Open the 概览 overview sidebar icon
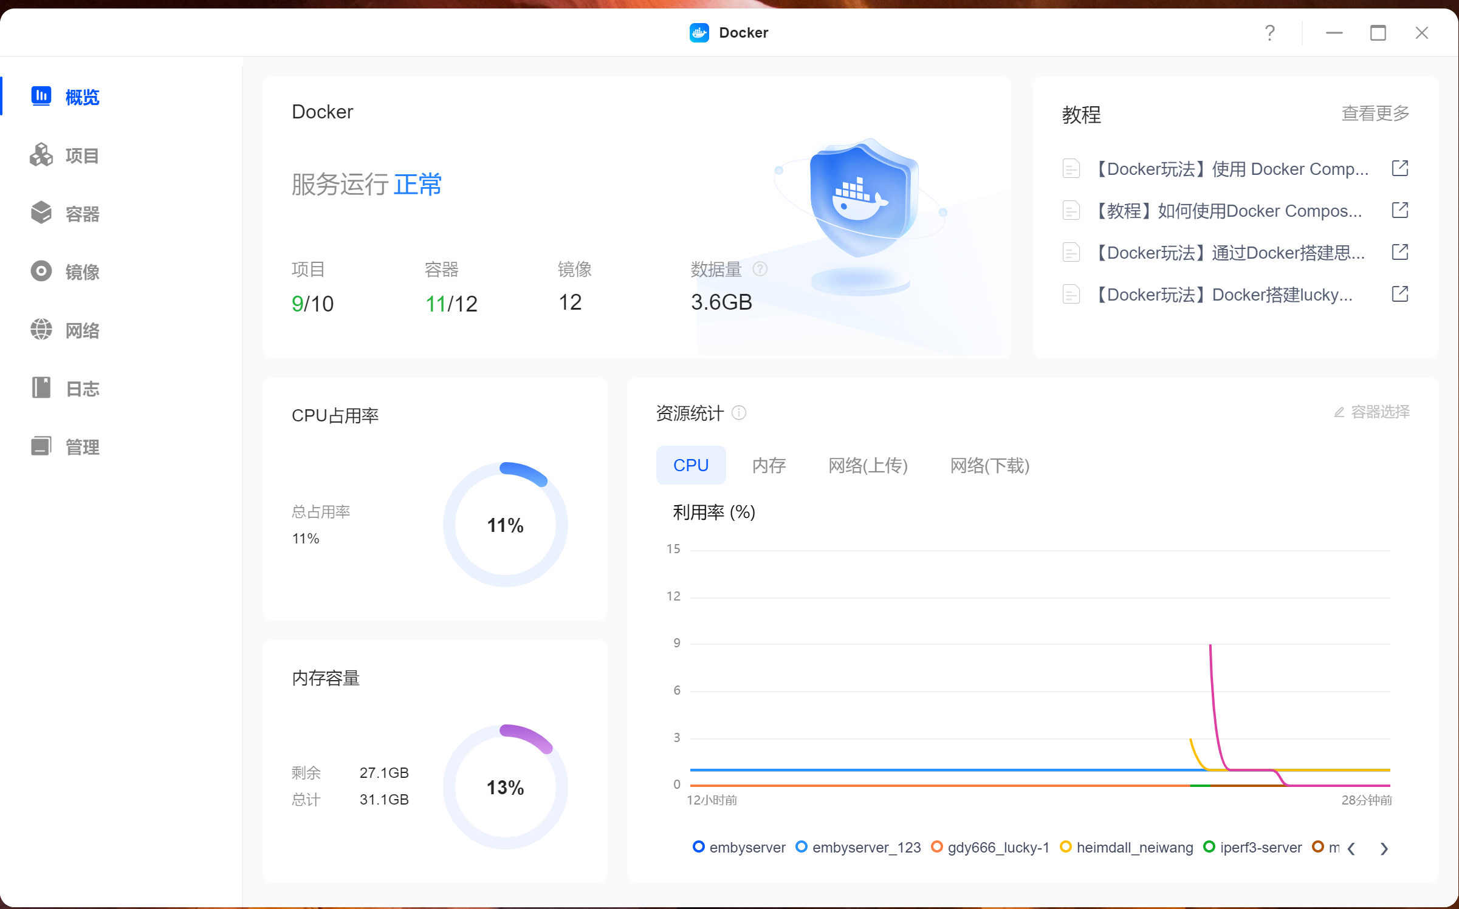This screenshot has width=1459, height=909. (x=41, y=96)
